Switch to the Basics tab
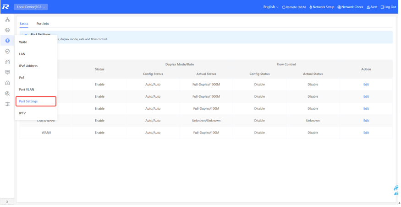Screen dimensions: 401x207 tap(24, 23)
